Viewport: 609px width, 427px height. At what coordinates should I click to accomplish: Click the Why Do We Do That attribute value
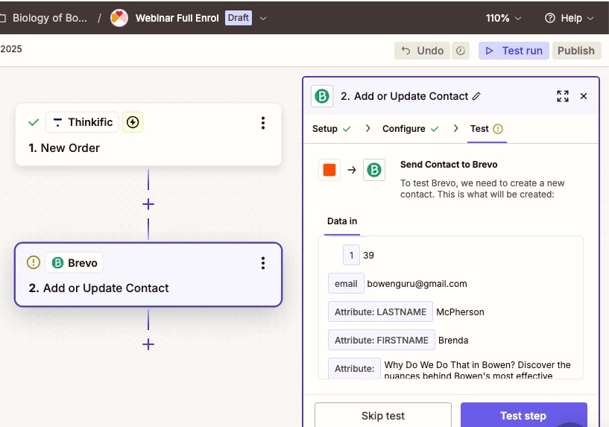tap(477, 370)
